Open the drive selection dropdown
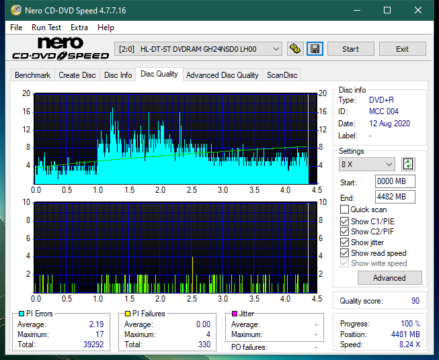This screenshot has height=360, width=439. pyautogui.click(x=198, y=49)
